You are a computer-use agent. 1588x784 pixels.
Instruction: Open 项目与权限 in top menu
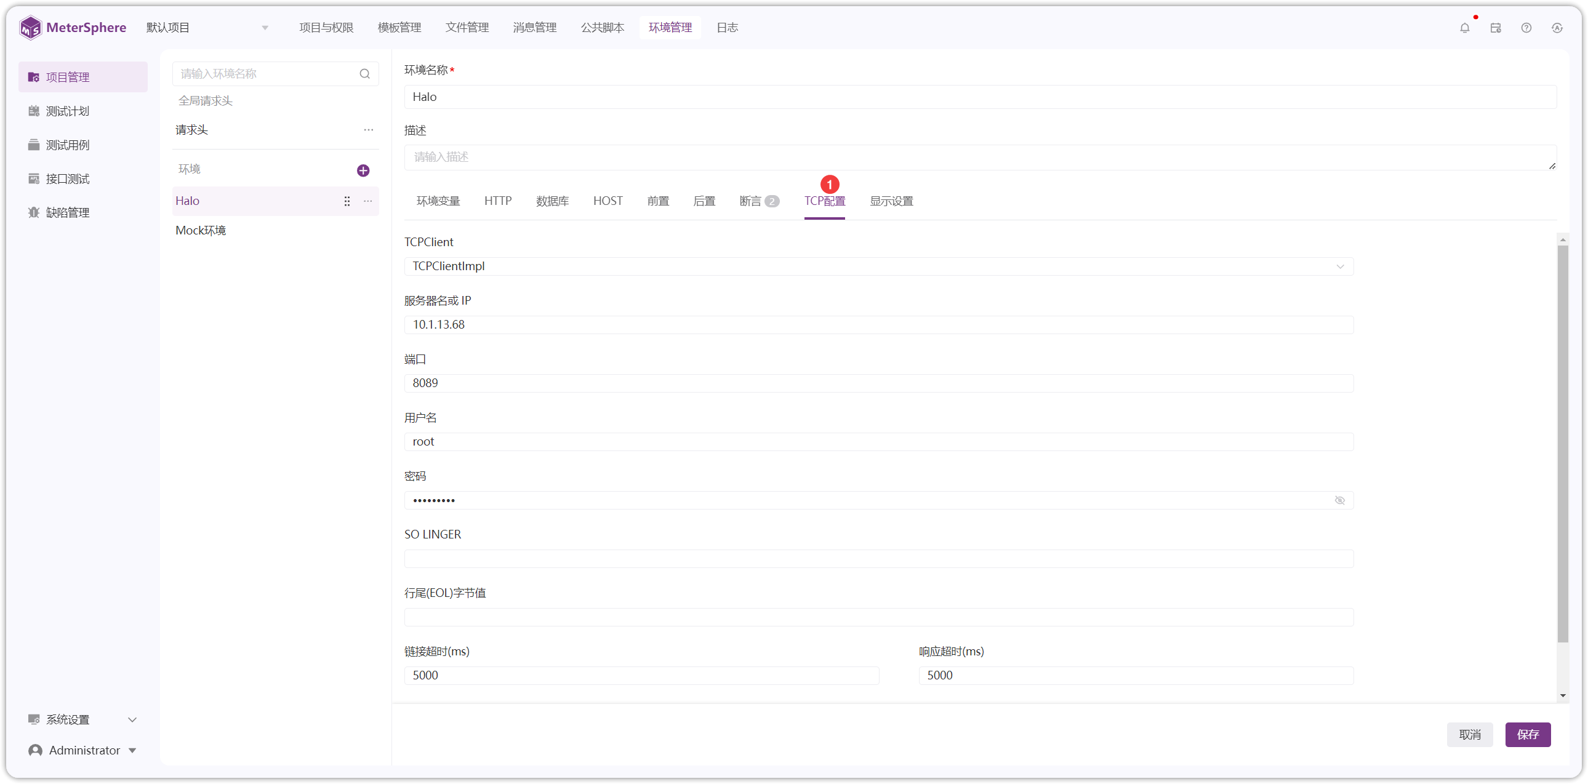coord(327,28)
